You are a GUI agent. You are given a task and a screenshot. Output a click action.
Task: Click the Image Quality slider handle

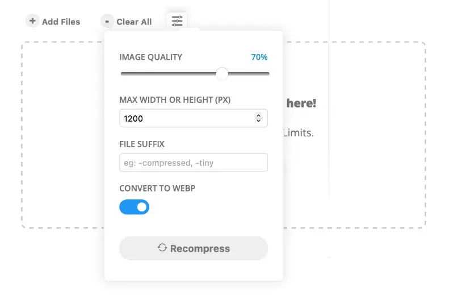(222, 73)
